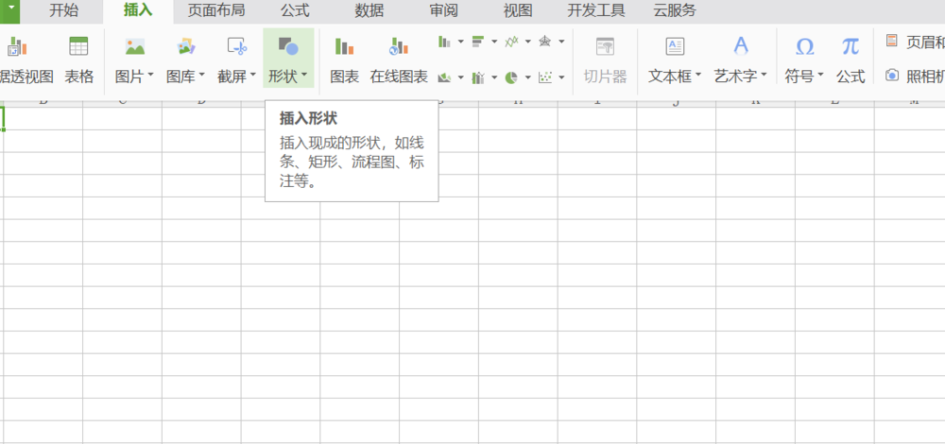Click the Symbol omega (符号) icon
The height and width of the screenshot is (444, 945).
(804, 46)
